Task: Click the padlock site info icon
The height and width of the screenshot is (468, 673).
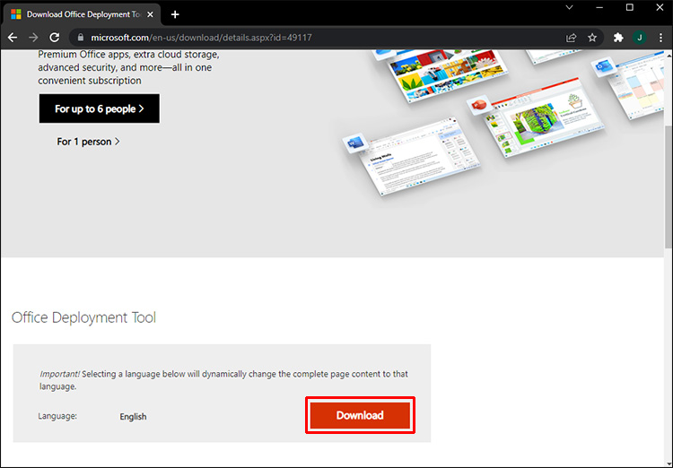Action: click(x=80, y=38)
